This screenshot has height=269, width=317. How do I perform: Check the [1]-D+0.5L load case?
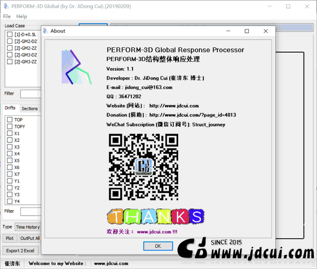point(10,34)
